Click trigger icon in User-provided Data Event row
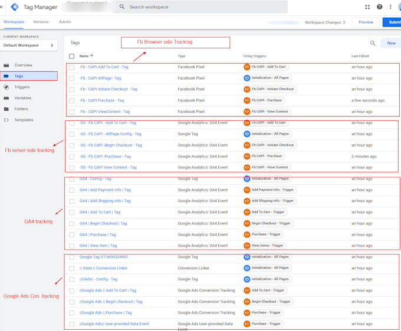The image size is (401, 331). click(246, 324)
